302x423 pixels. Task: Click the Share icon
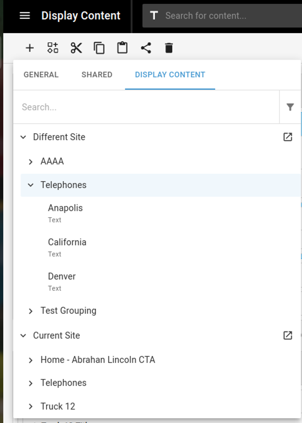point(146,48)
